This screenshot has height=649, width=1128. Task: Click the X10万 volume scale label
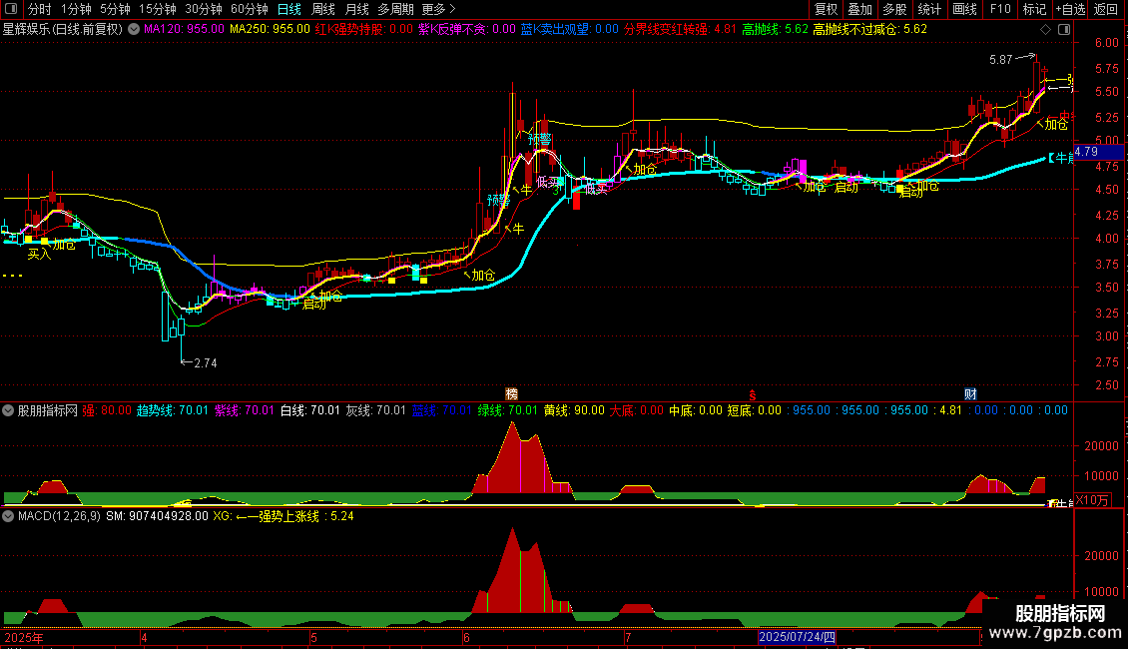click(x=1092, y=501)
